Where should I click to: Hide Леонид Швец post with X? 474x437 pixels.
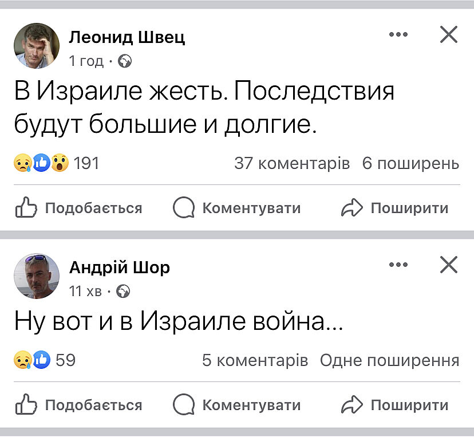[x=449, y=35]
